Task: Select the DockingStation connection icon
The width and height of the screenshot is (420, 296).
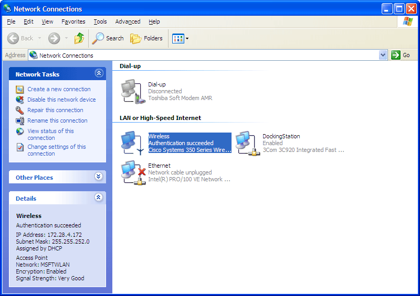Action: tap(246, 143)
